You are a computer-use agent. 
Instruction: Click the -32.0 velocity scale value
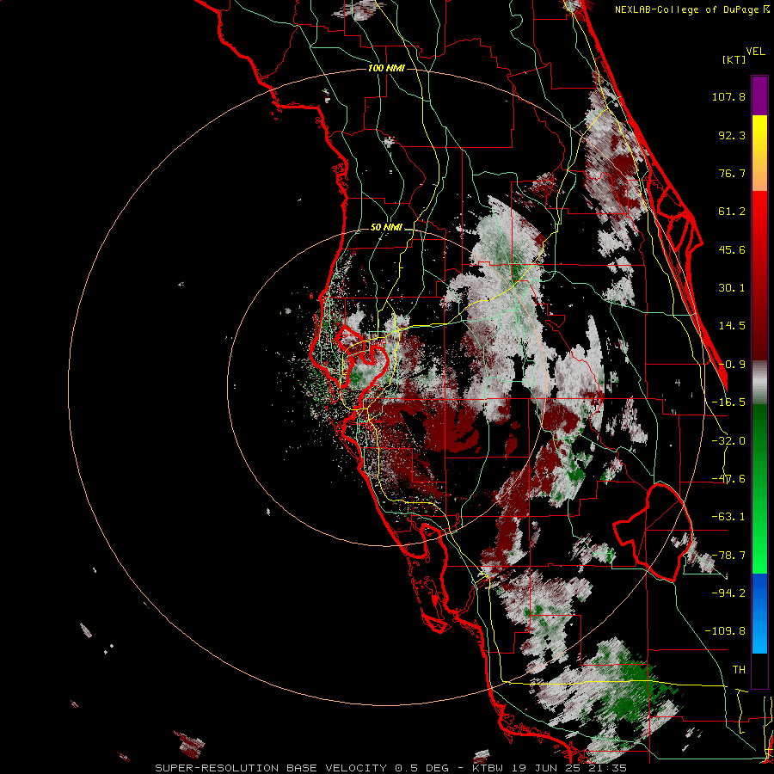pyautogui.click(x=728, y=441)
